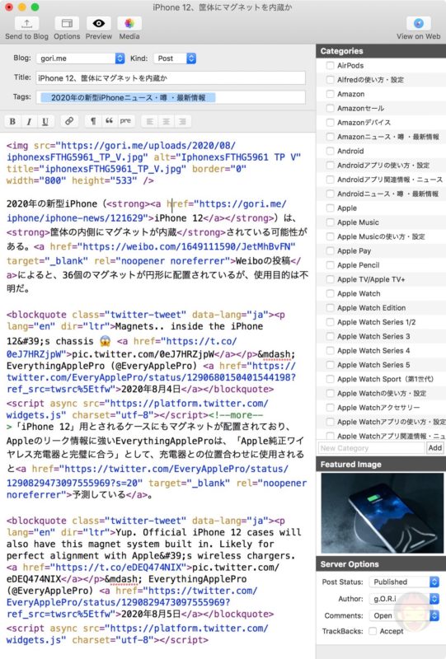Open the Comments Open dropdown

point(404,615)
